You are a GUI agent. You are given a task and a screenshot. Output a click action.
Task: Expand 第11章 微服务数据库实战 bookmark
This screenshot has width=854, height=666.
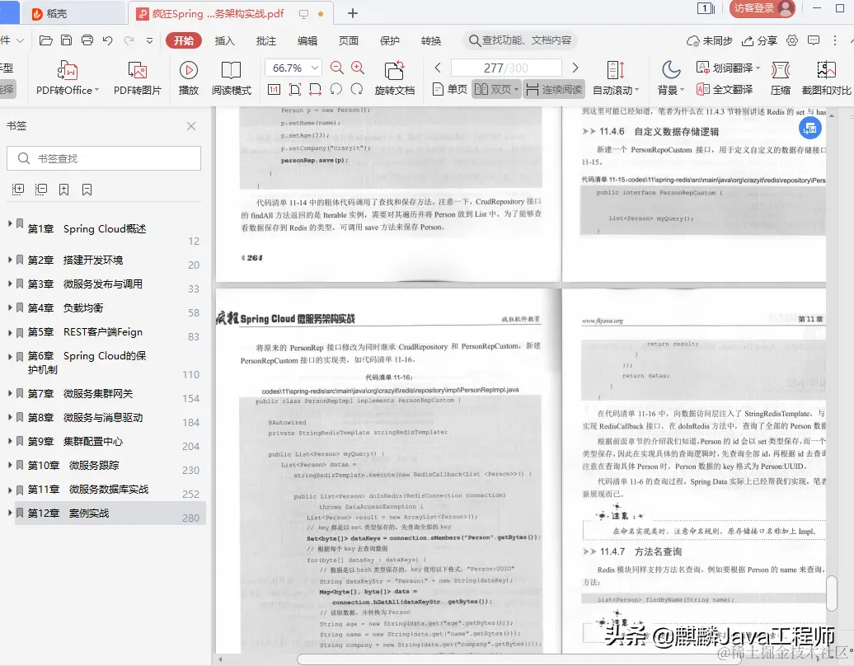pyautogui.click(x=9, y=489)
